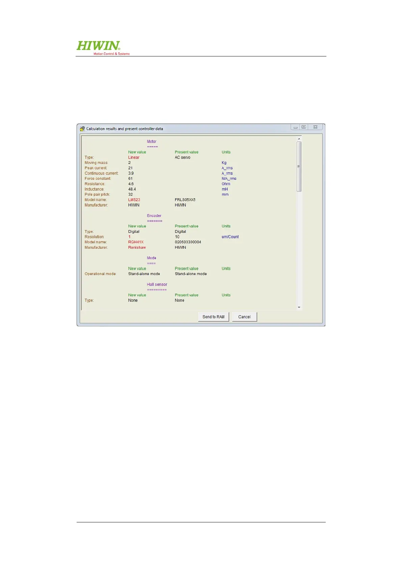The height and width of the screenshot is (569, 402).
Task: Click the 'Motor' section heading
Action: coord(152,142)
